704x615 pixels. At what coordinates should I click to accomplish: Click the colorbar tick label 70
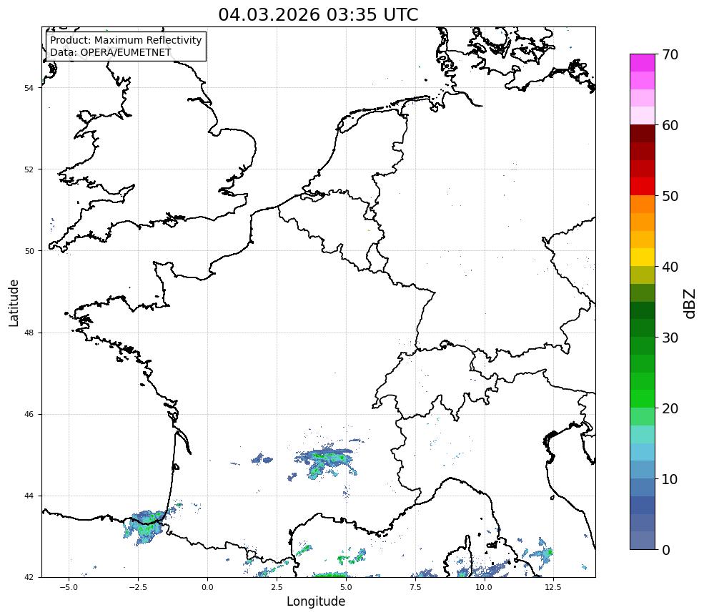(x=670, y=55)
